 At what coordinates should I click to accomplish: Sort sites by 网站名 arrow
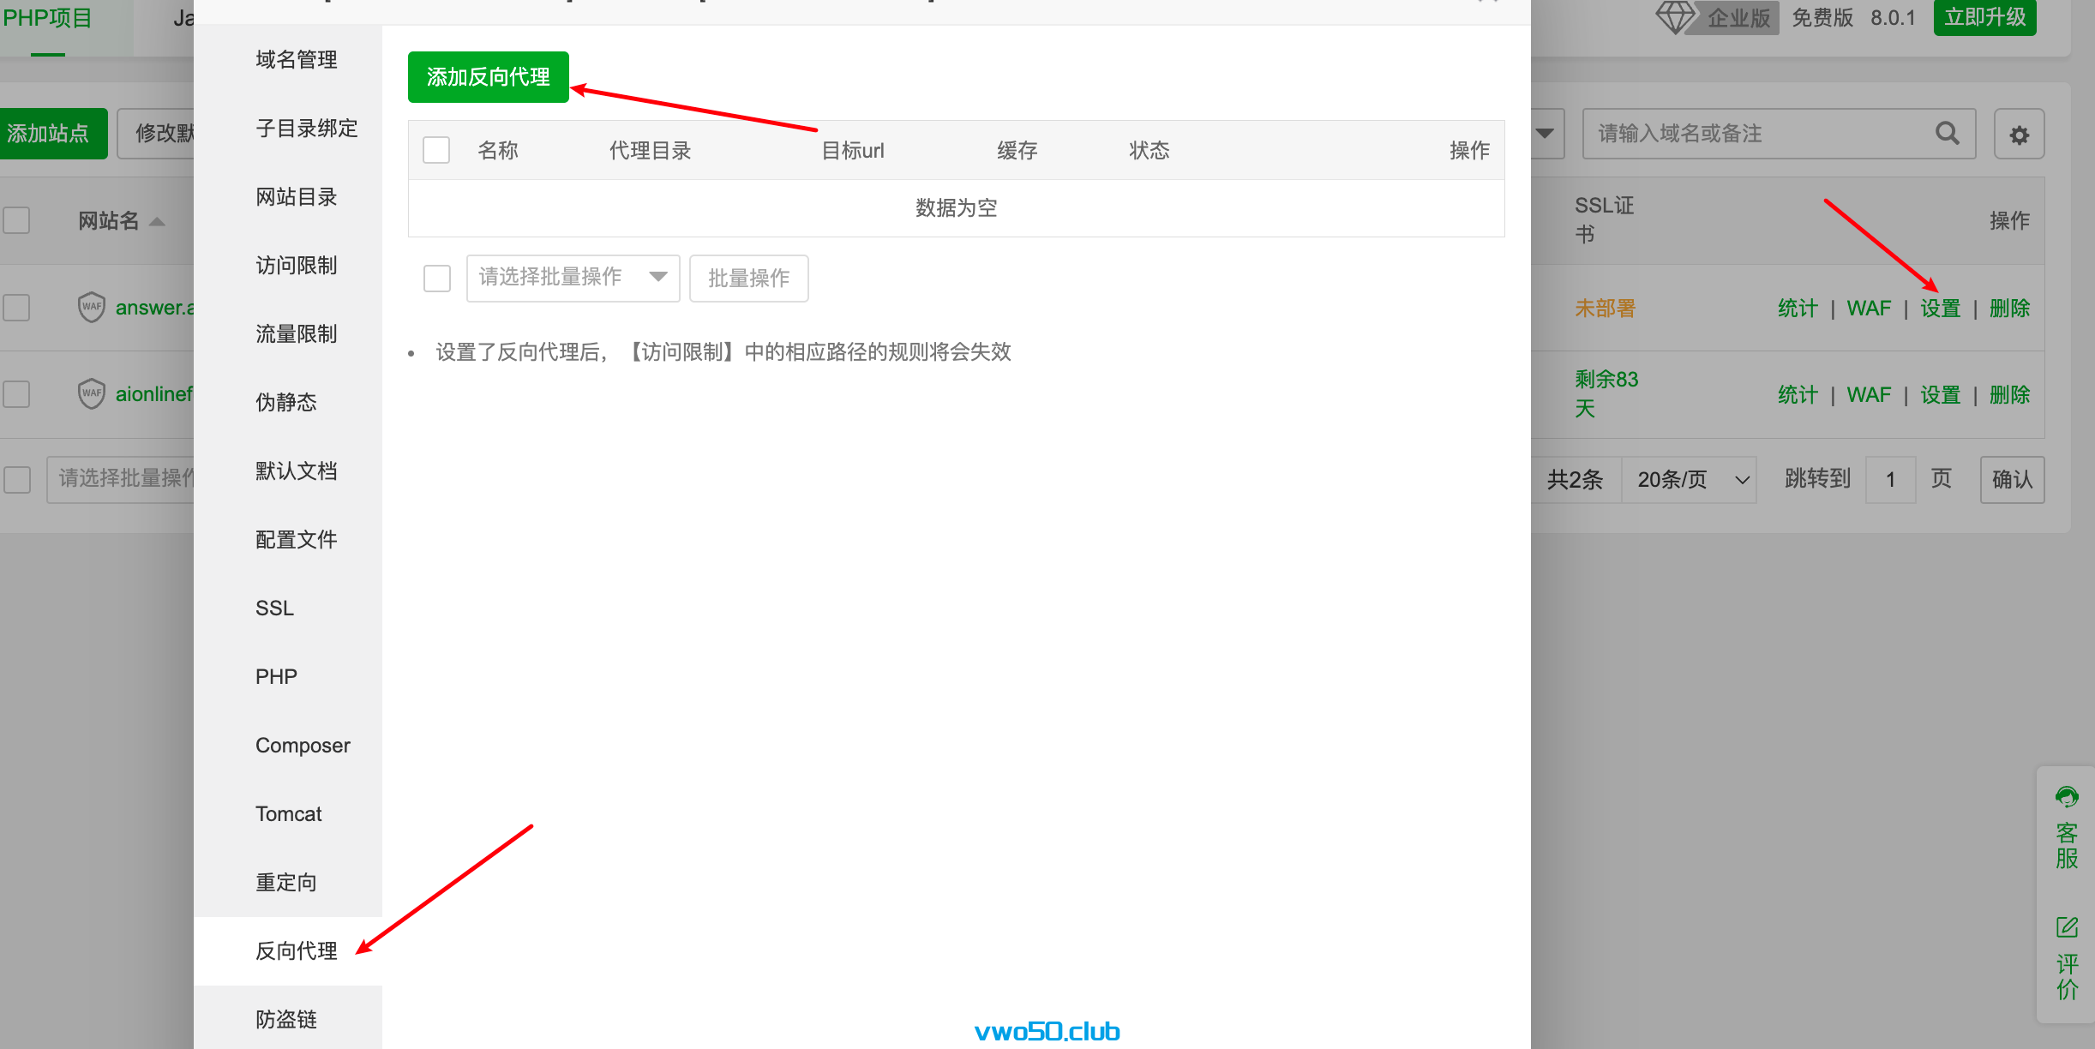click(157, 221)
